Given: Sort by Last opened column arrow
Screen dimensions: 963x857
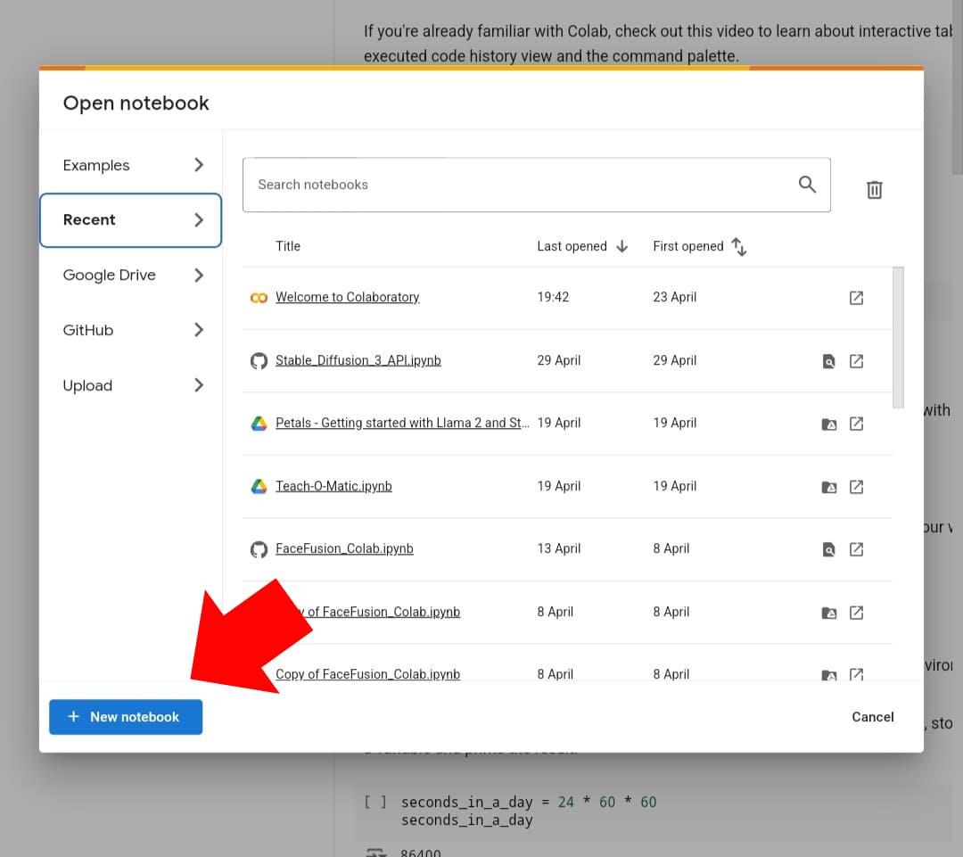Looking at the screenshot, I should coord(622,246).
